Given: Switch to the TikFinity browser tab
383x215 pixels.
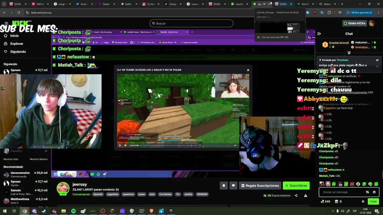Looking at the screenshot, I should coord(39,4).
